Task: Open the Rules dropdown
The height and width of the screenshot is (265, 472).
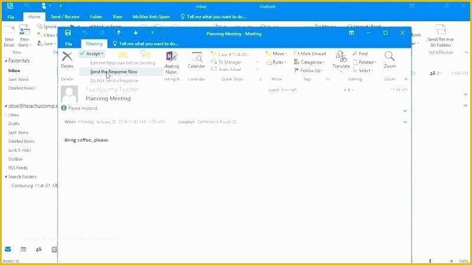Action: coord(276,62)
